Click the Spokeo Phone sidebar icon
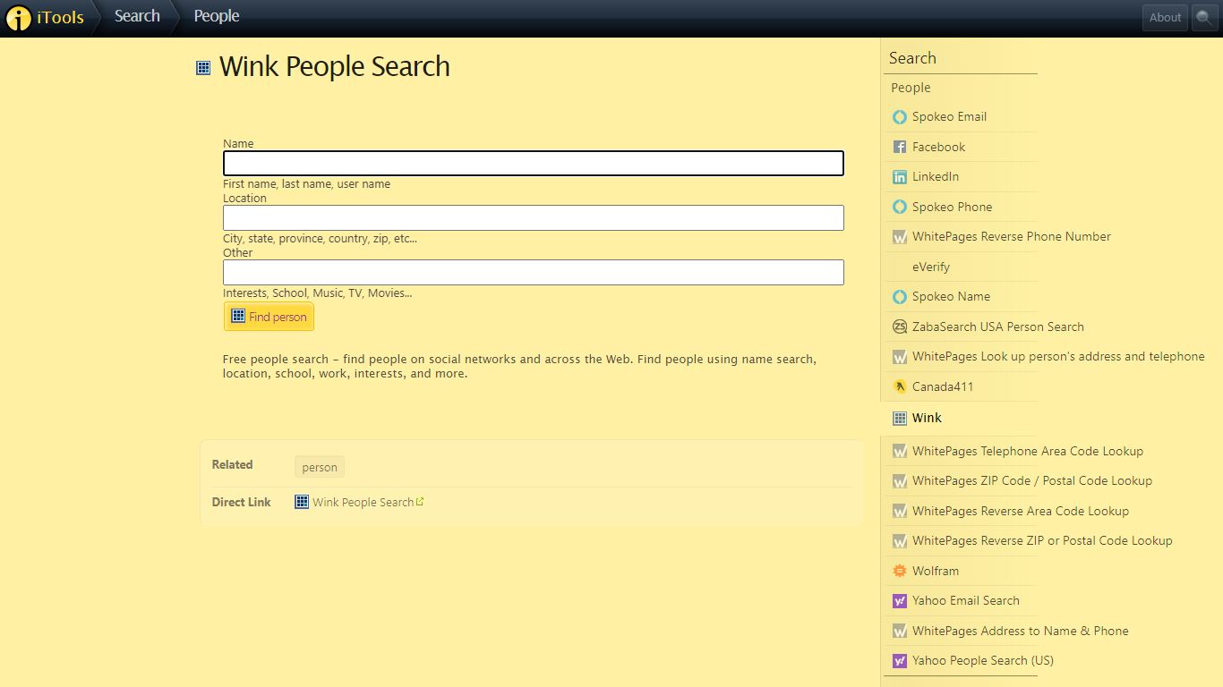 (x=900, y=208)
